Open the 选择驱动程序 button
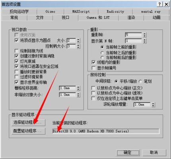 [x=28, y=122]
